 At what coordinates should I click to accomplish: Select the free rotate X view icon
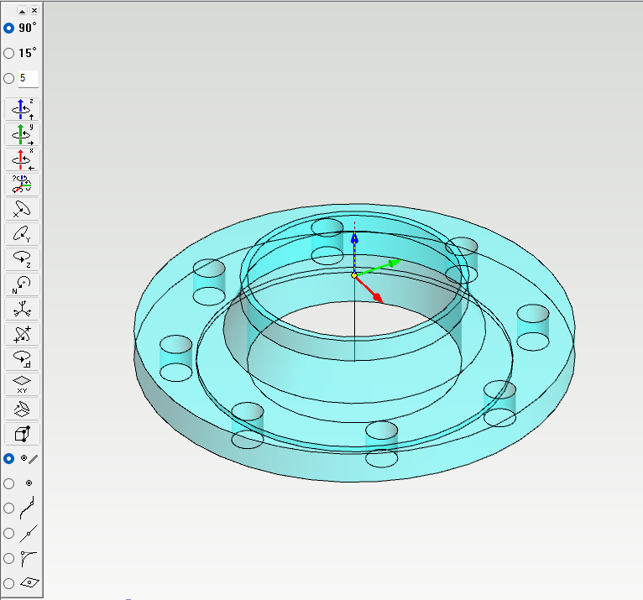[x=22, y=209]
